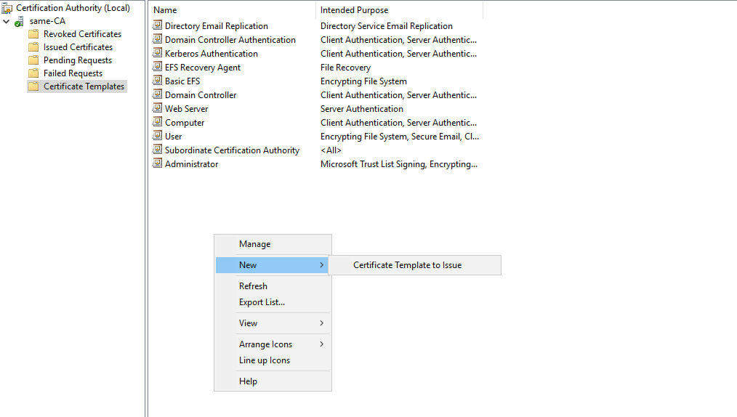Select Certificate Templates in the tree
This screenshot has width=737, height=417.
click(84, 86)
